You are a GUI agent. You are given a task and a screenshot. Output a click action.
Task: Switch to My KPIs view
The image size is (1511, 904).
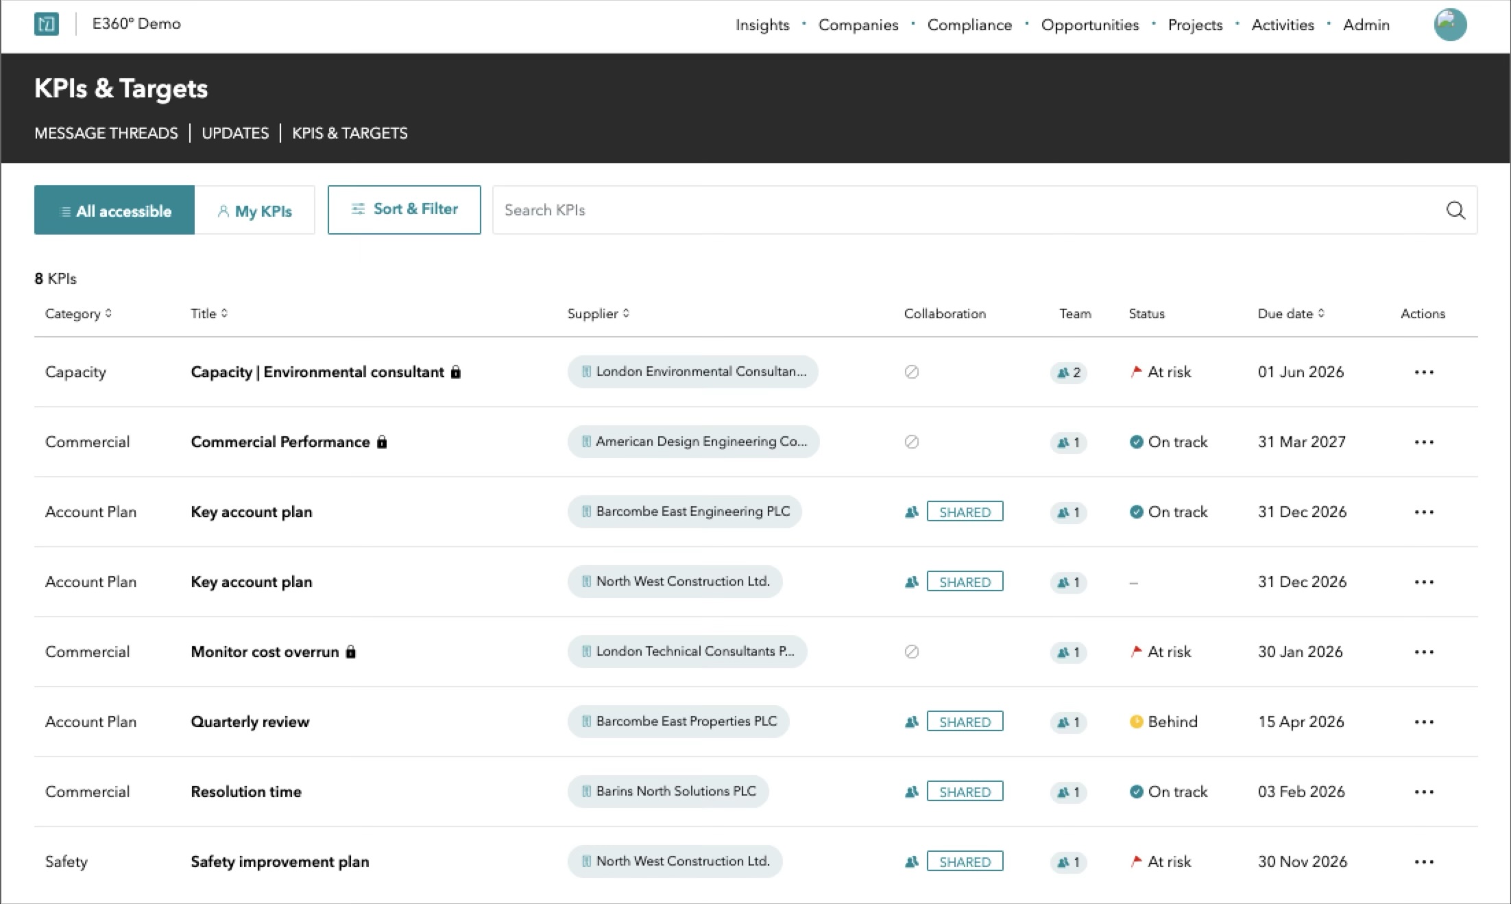click(x=255, y=211)
